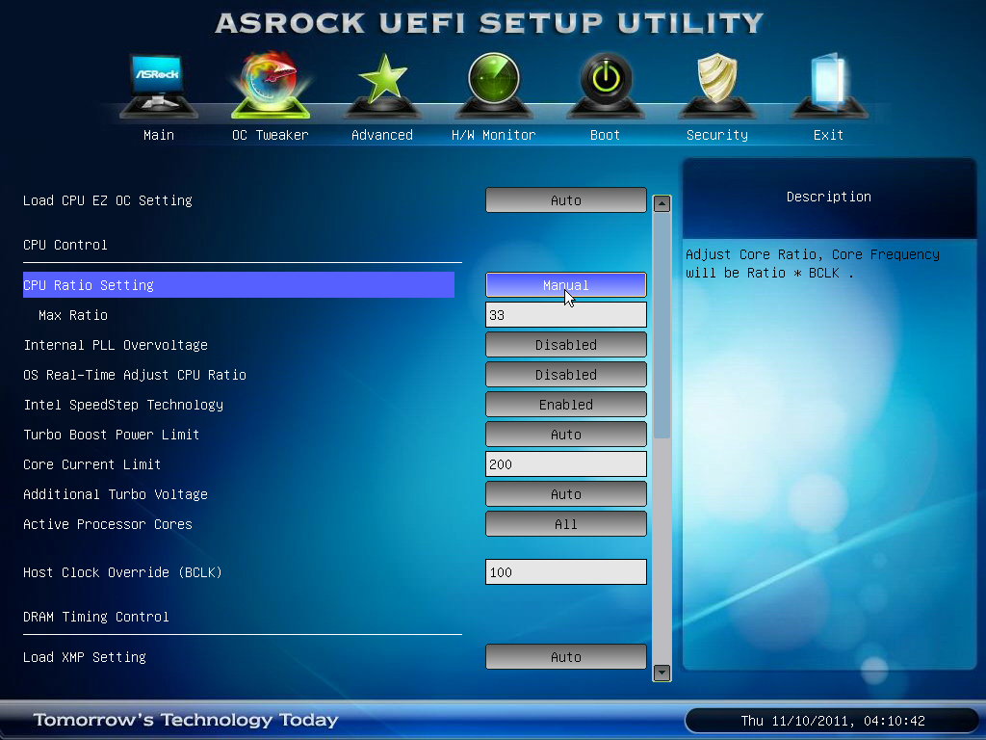Select the Boot power button icon
Viewport: 986px width, 740px height.
click(x=606, y=86)
